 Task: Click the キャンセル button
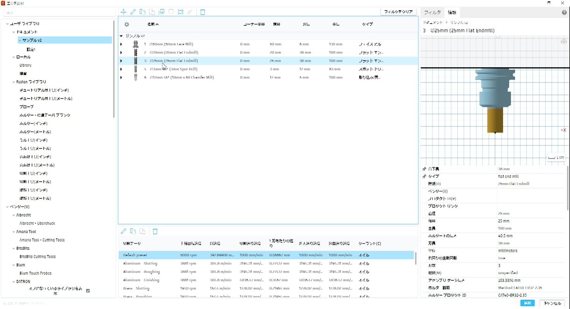(552, 303)
